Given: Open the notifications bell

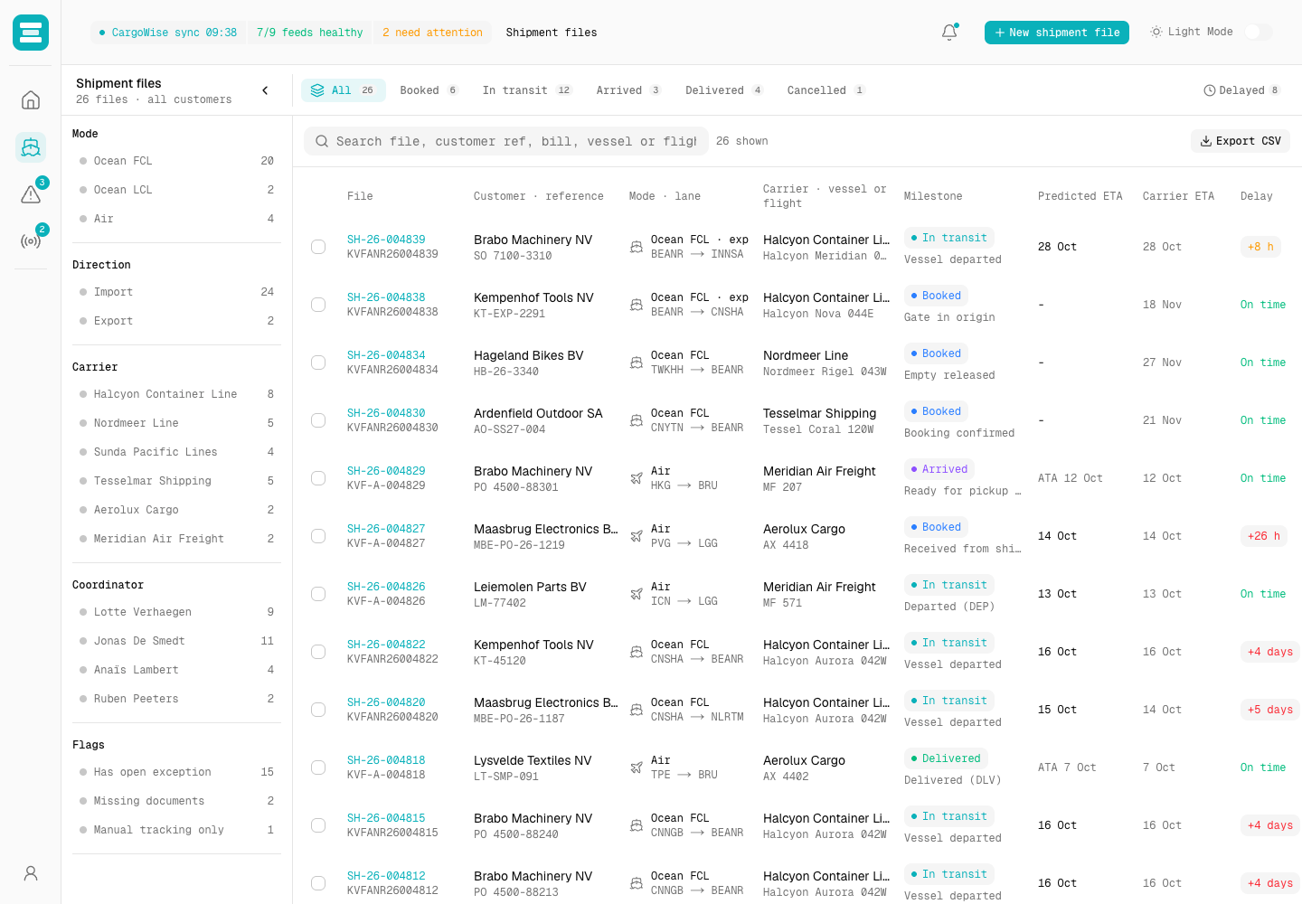Looking at the screenshot, I should point(949,33).
